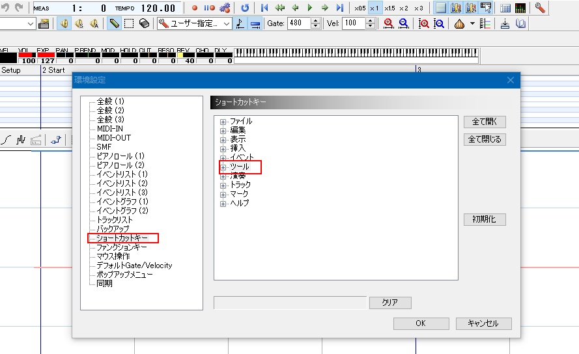Click the mixer level meter icon
Viewport: 579px width, 354px height.
tap(520, 8)
